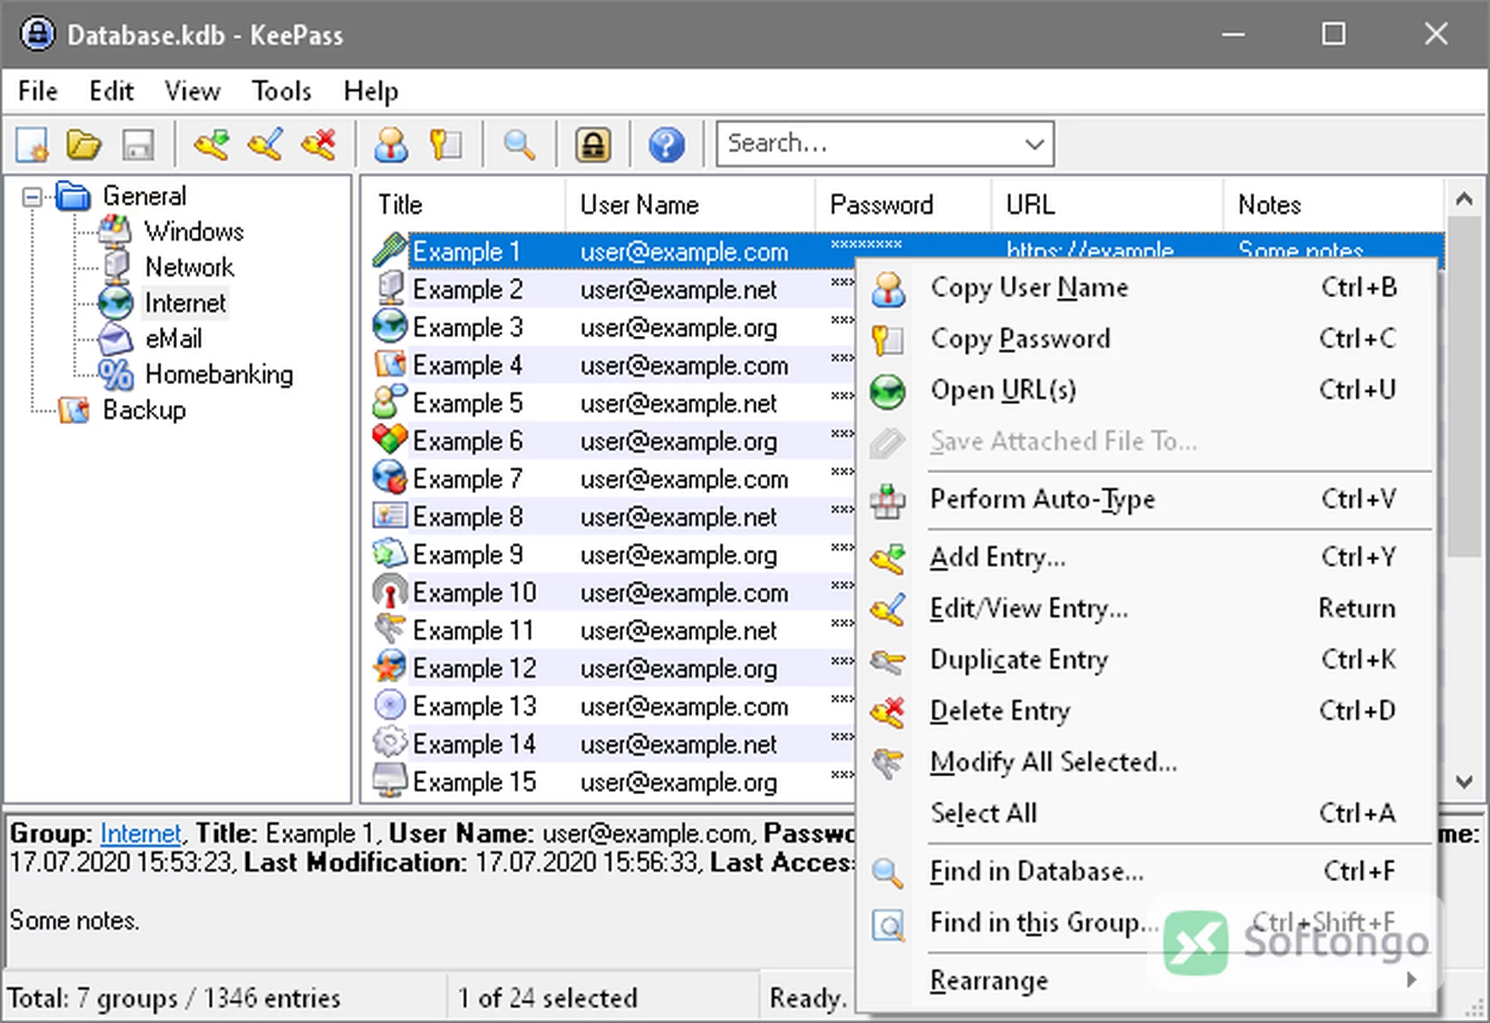Expand the Rearrange submenu
Image resolution: width=1490 pixels, height=1023 pixels.
(x=1145, y=981)
